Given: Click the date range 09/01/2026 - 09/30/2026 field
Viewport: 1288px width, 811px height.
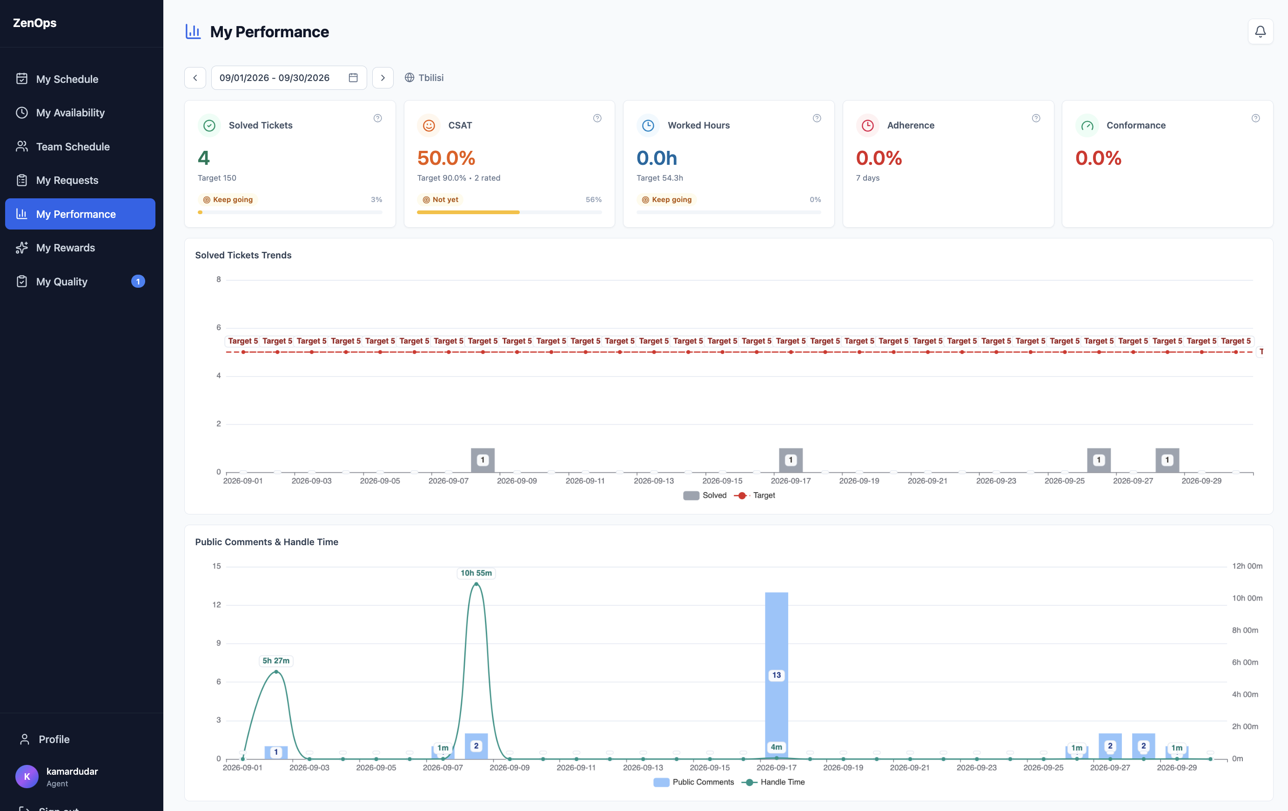Looking at the screenshot, I should point(289,78).
